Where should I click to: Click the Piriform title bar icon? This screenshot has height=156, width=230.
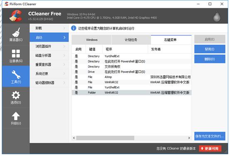point(6,4)
